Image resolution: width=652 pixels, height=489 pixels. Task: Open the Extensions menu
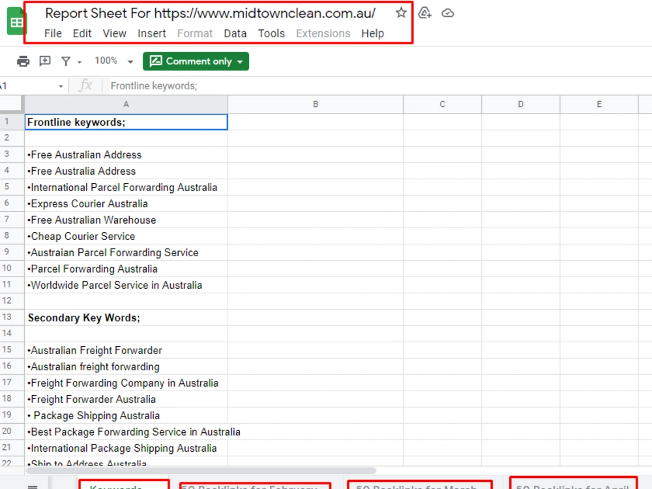click(323, 33)
